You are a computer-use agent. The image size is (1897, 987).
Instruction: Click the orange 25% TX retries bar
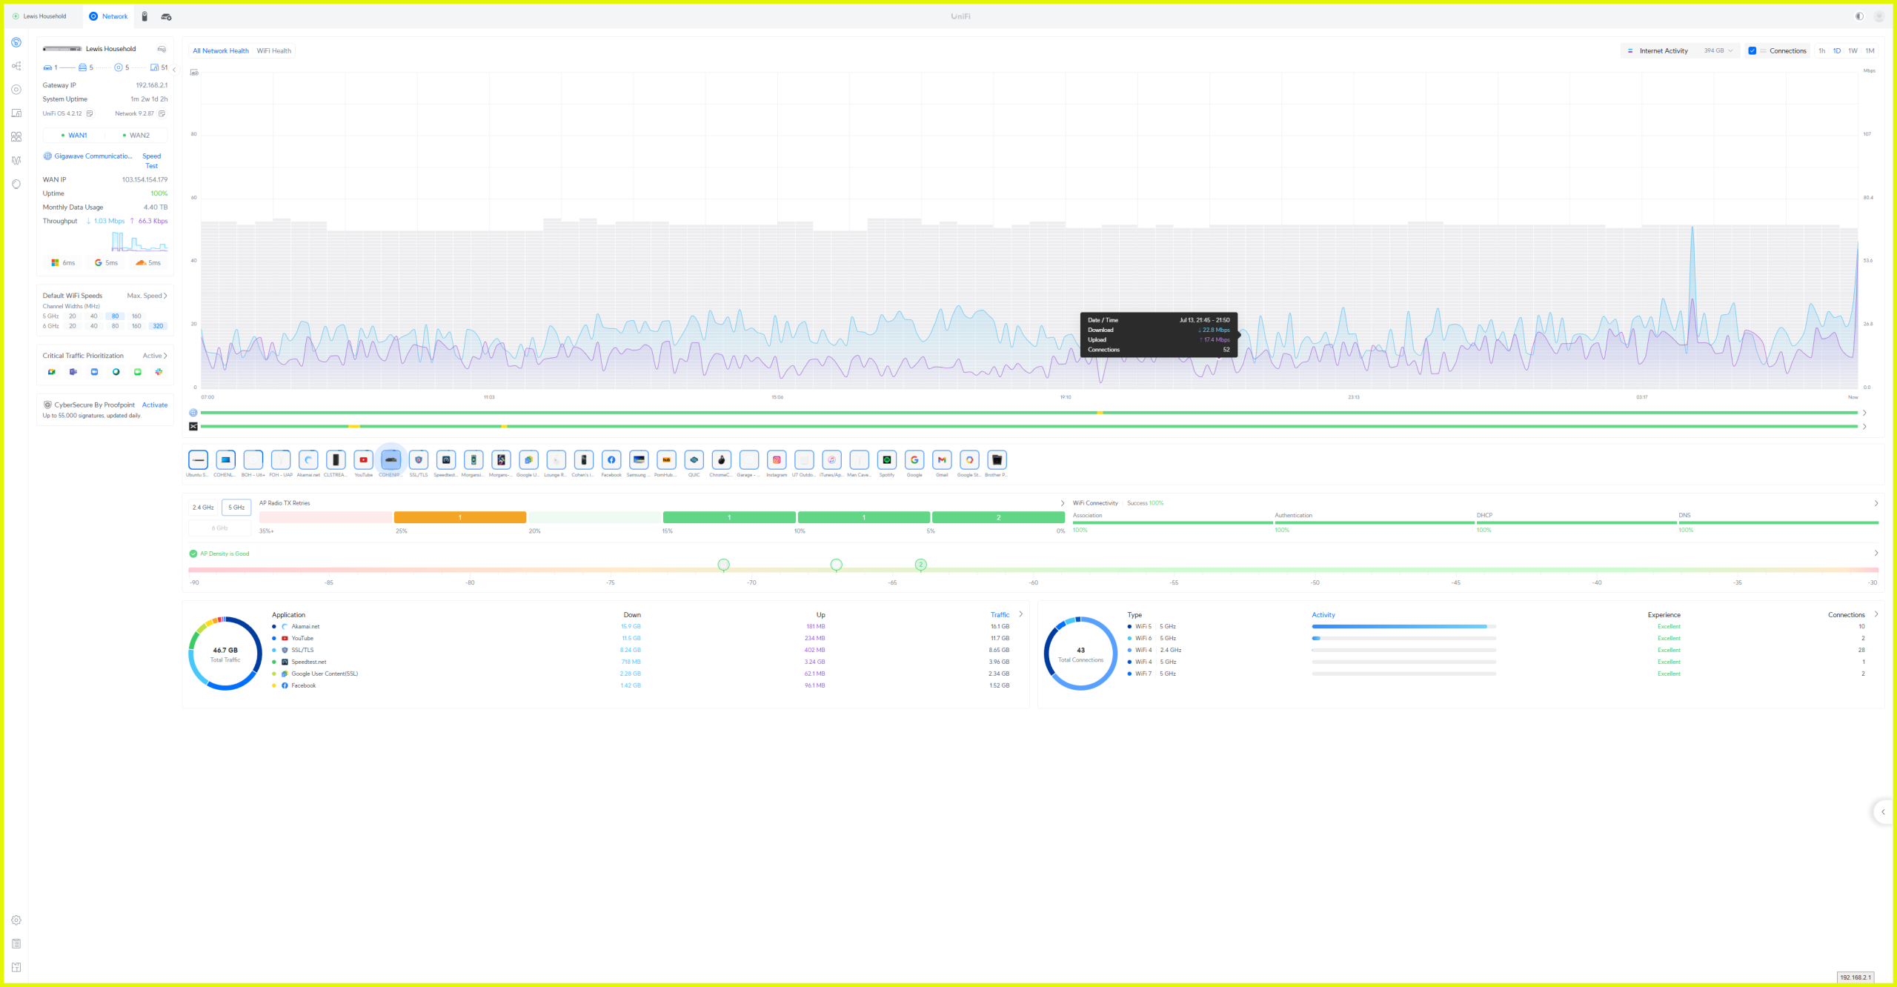pos(460,517)
